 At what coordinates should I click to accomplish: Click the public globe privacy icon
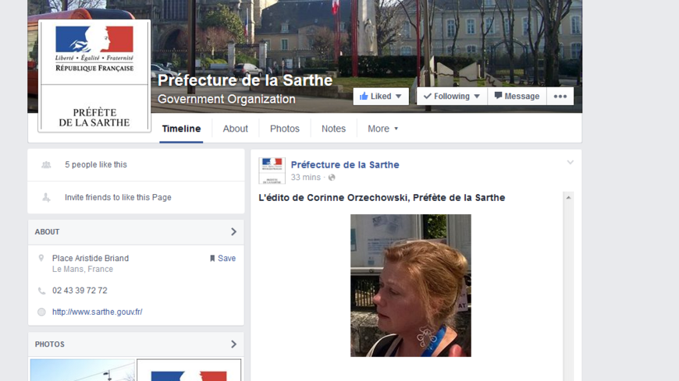coord(332,178)
